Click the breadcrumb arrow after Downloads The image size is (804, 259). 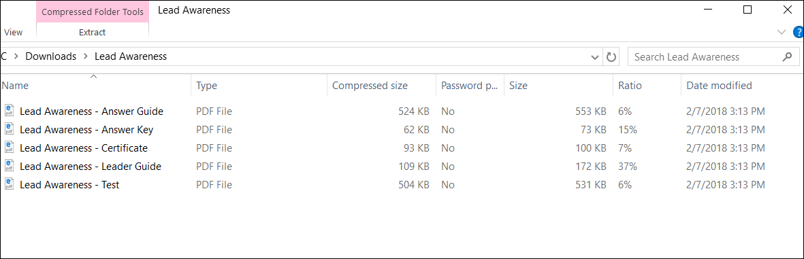(86, 57)
